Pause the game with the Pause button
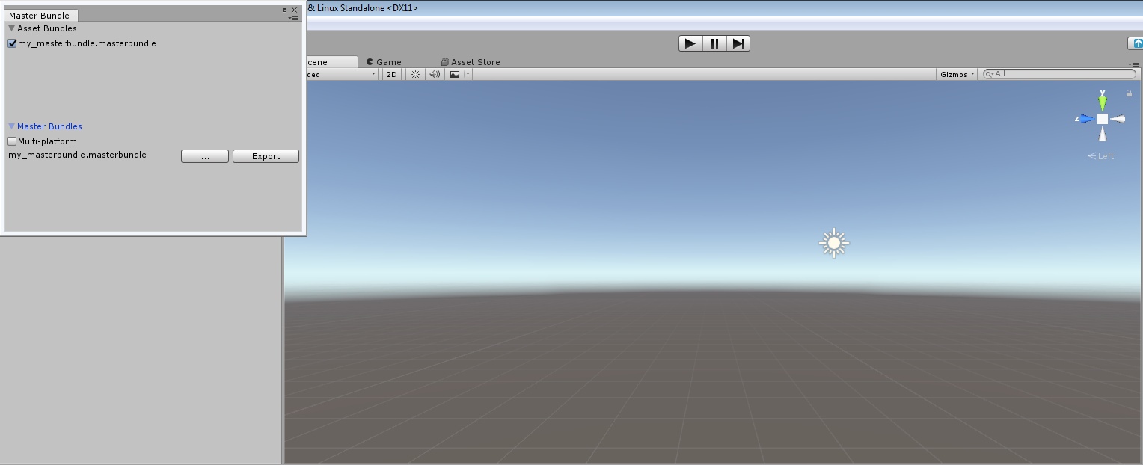The width and height of the screenshot is (1143, 465). click(714, 43)
